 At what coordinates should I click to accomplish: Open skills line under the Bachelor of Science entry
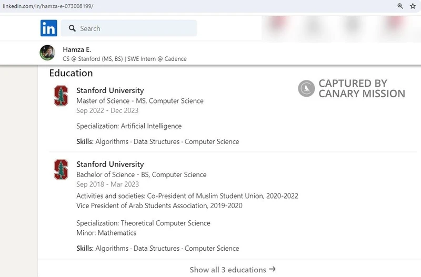coord(157,248)
